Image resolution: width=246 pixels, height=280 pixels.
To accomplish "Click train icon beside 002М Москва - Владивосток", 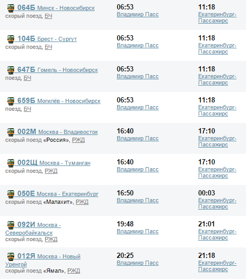I will [x=11, y=132].
